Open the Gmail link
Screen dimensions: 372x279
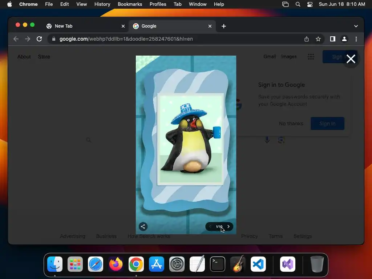pos(270,56)
